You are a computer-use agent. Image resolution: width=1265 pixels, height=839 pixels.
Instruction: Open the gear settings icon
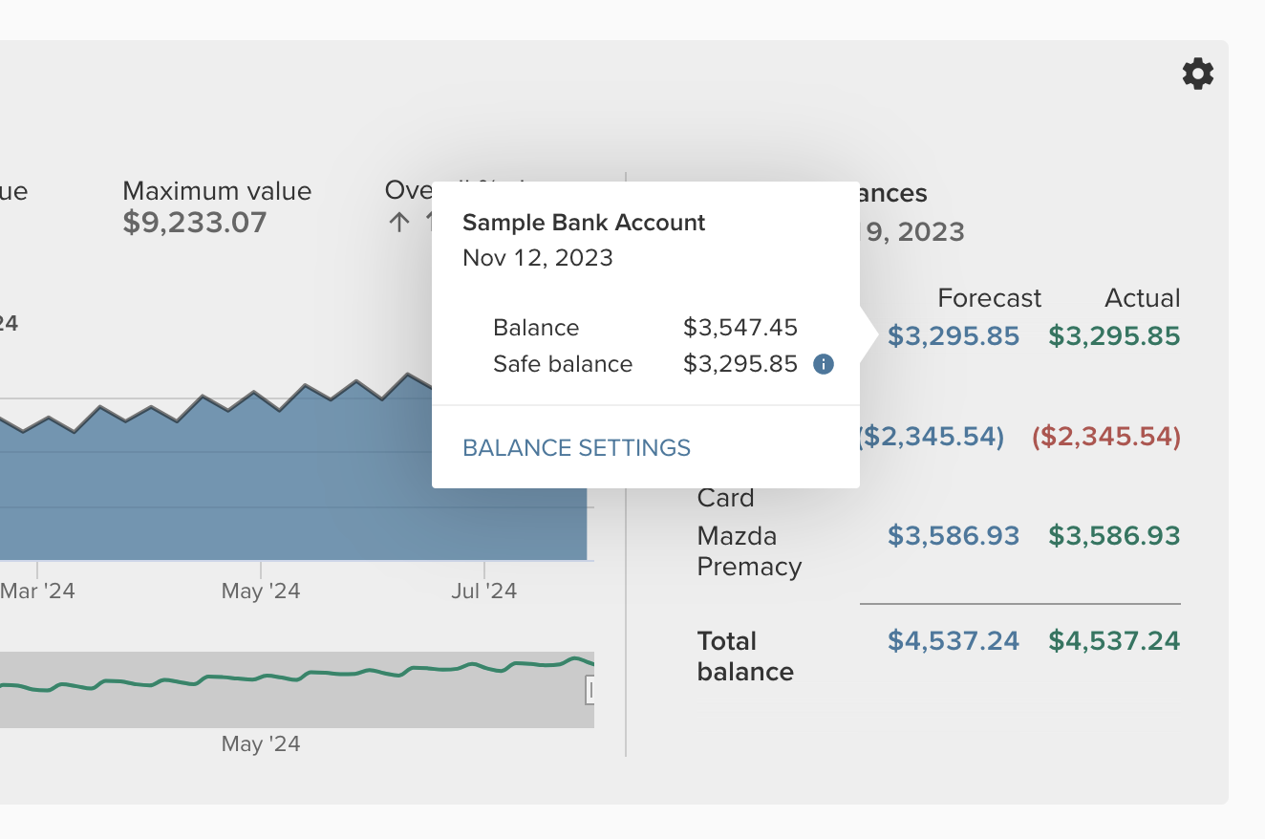pos(1197,74)
